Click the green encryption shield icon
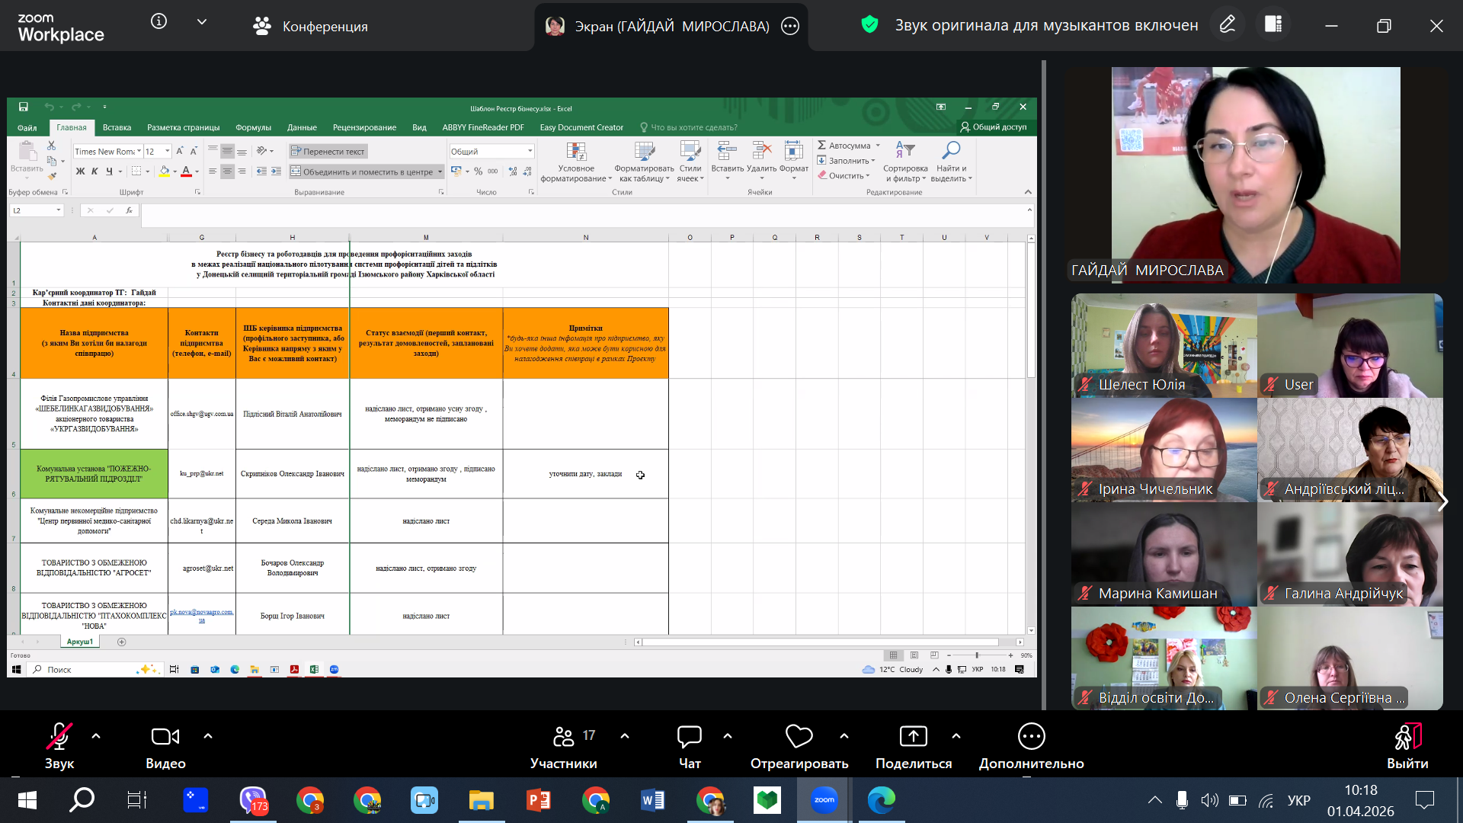The width and height of the screenshot is (1463, 823). (869, 25)
